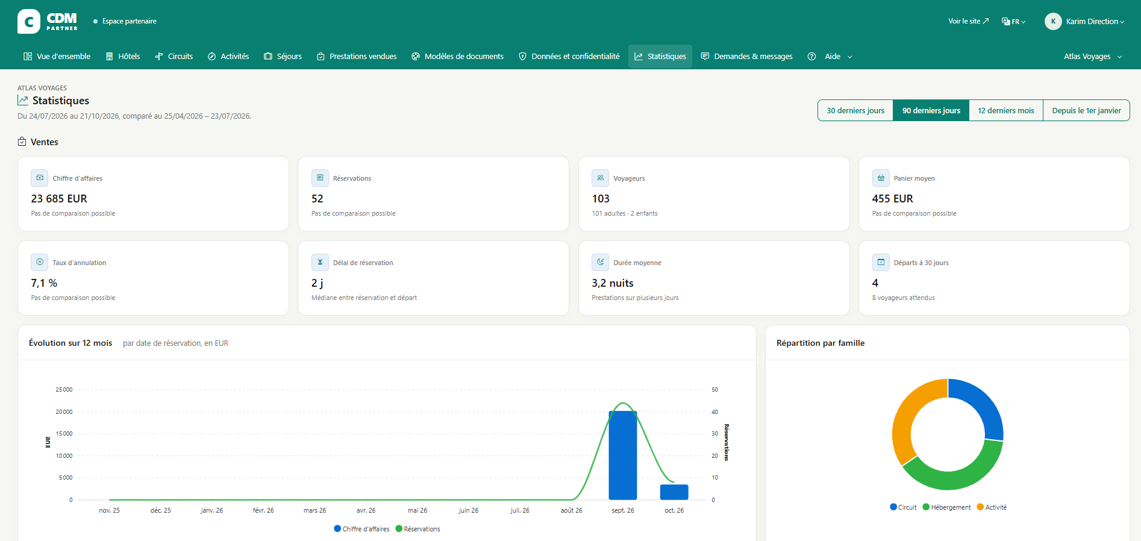Screen dimensions: 1141x541
Task: Open the Hôtels menu item
Action: [x=123, y=57]
